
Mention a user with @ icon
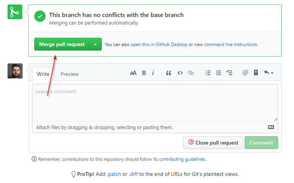[x=245, y=73]
